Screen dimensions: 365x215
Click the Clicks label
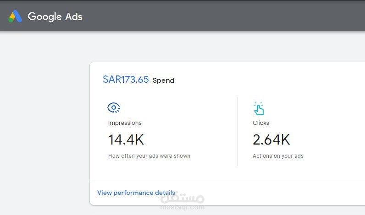261,123
